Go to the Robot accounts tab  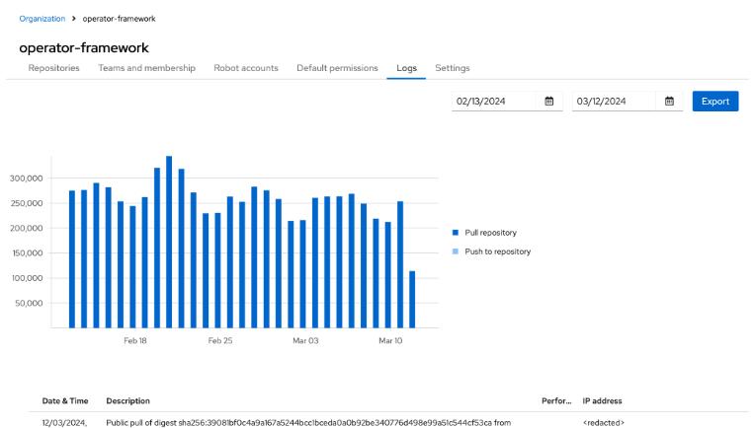(x=246, y=68)
